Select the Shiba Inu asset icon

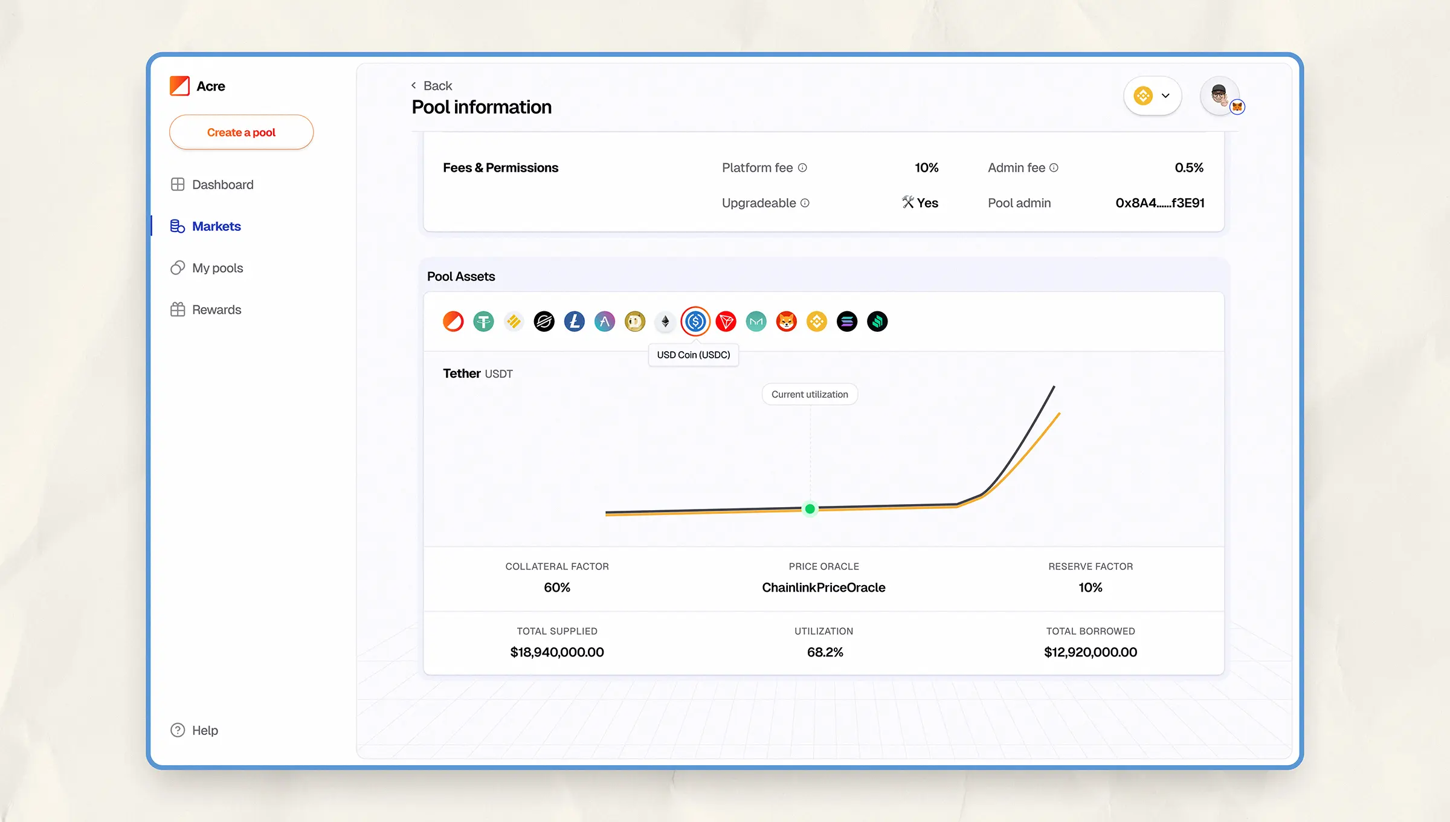pyautogui.click(x=787, y=322)
